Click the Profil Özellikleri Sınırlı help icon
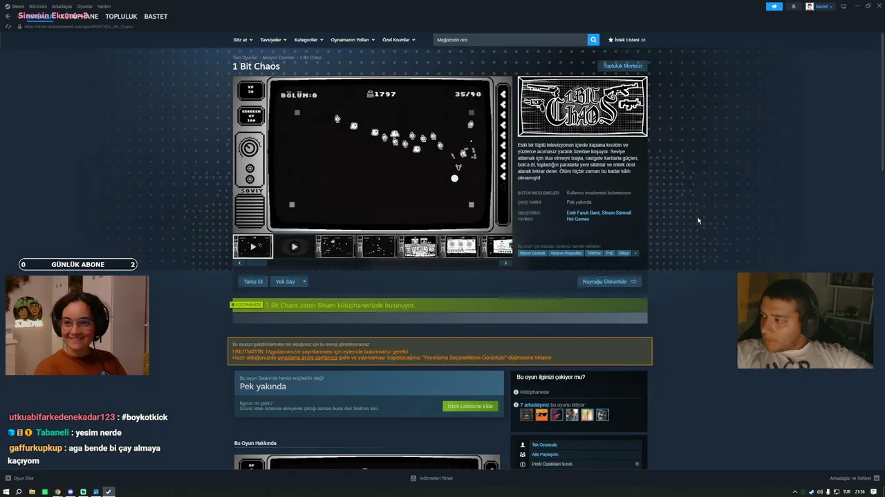 click(637, 464)
